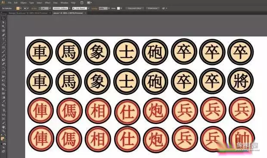This screenshot has height=158, width=267.
Task: Select the Paintbrush tool
Action: [3, 51]
